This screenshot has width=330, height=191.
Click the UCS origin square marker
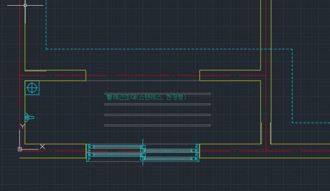coord(20,149)
